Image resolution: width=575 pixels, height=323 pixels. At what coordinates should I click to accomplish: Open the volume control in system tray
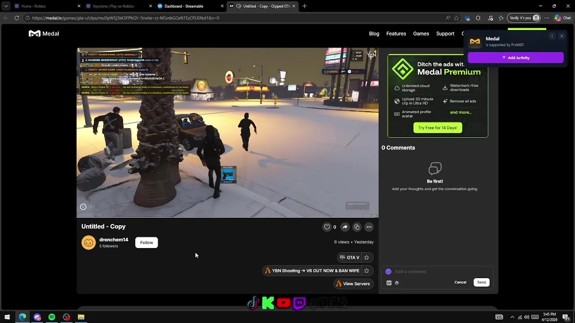526,317
